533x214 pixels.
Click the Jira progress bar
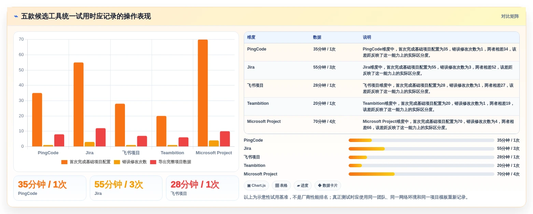click(x=421, y=149)
